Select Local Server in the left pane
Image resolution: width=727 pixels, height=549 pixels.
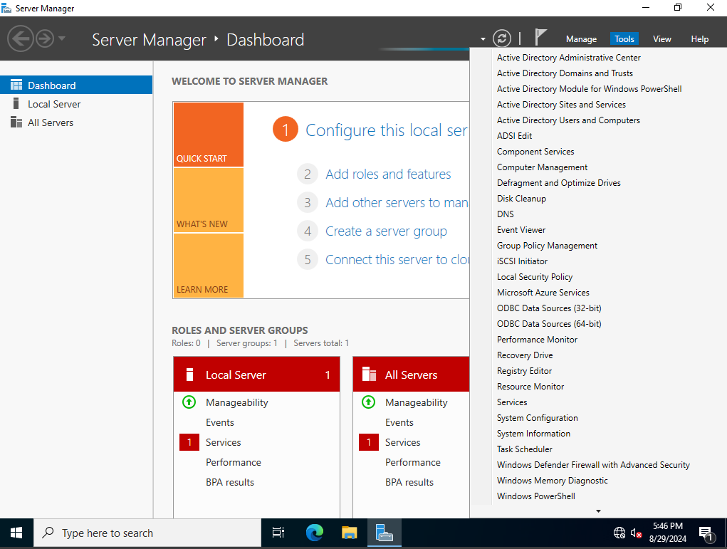pos(76,104)
